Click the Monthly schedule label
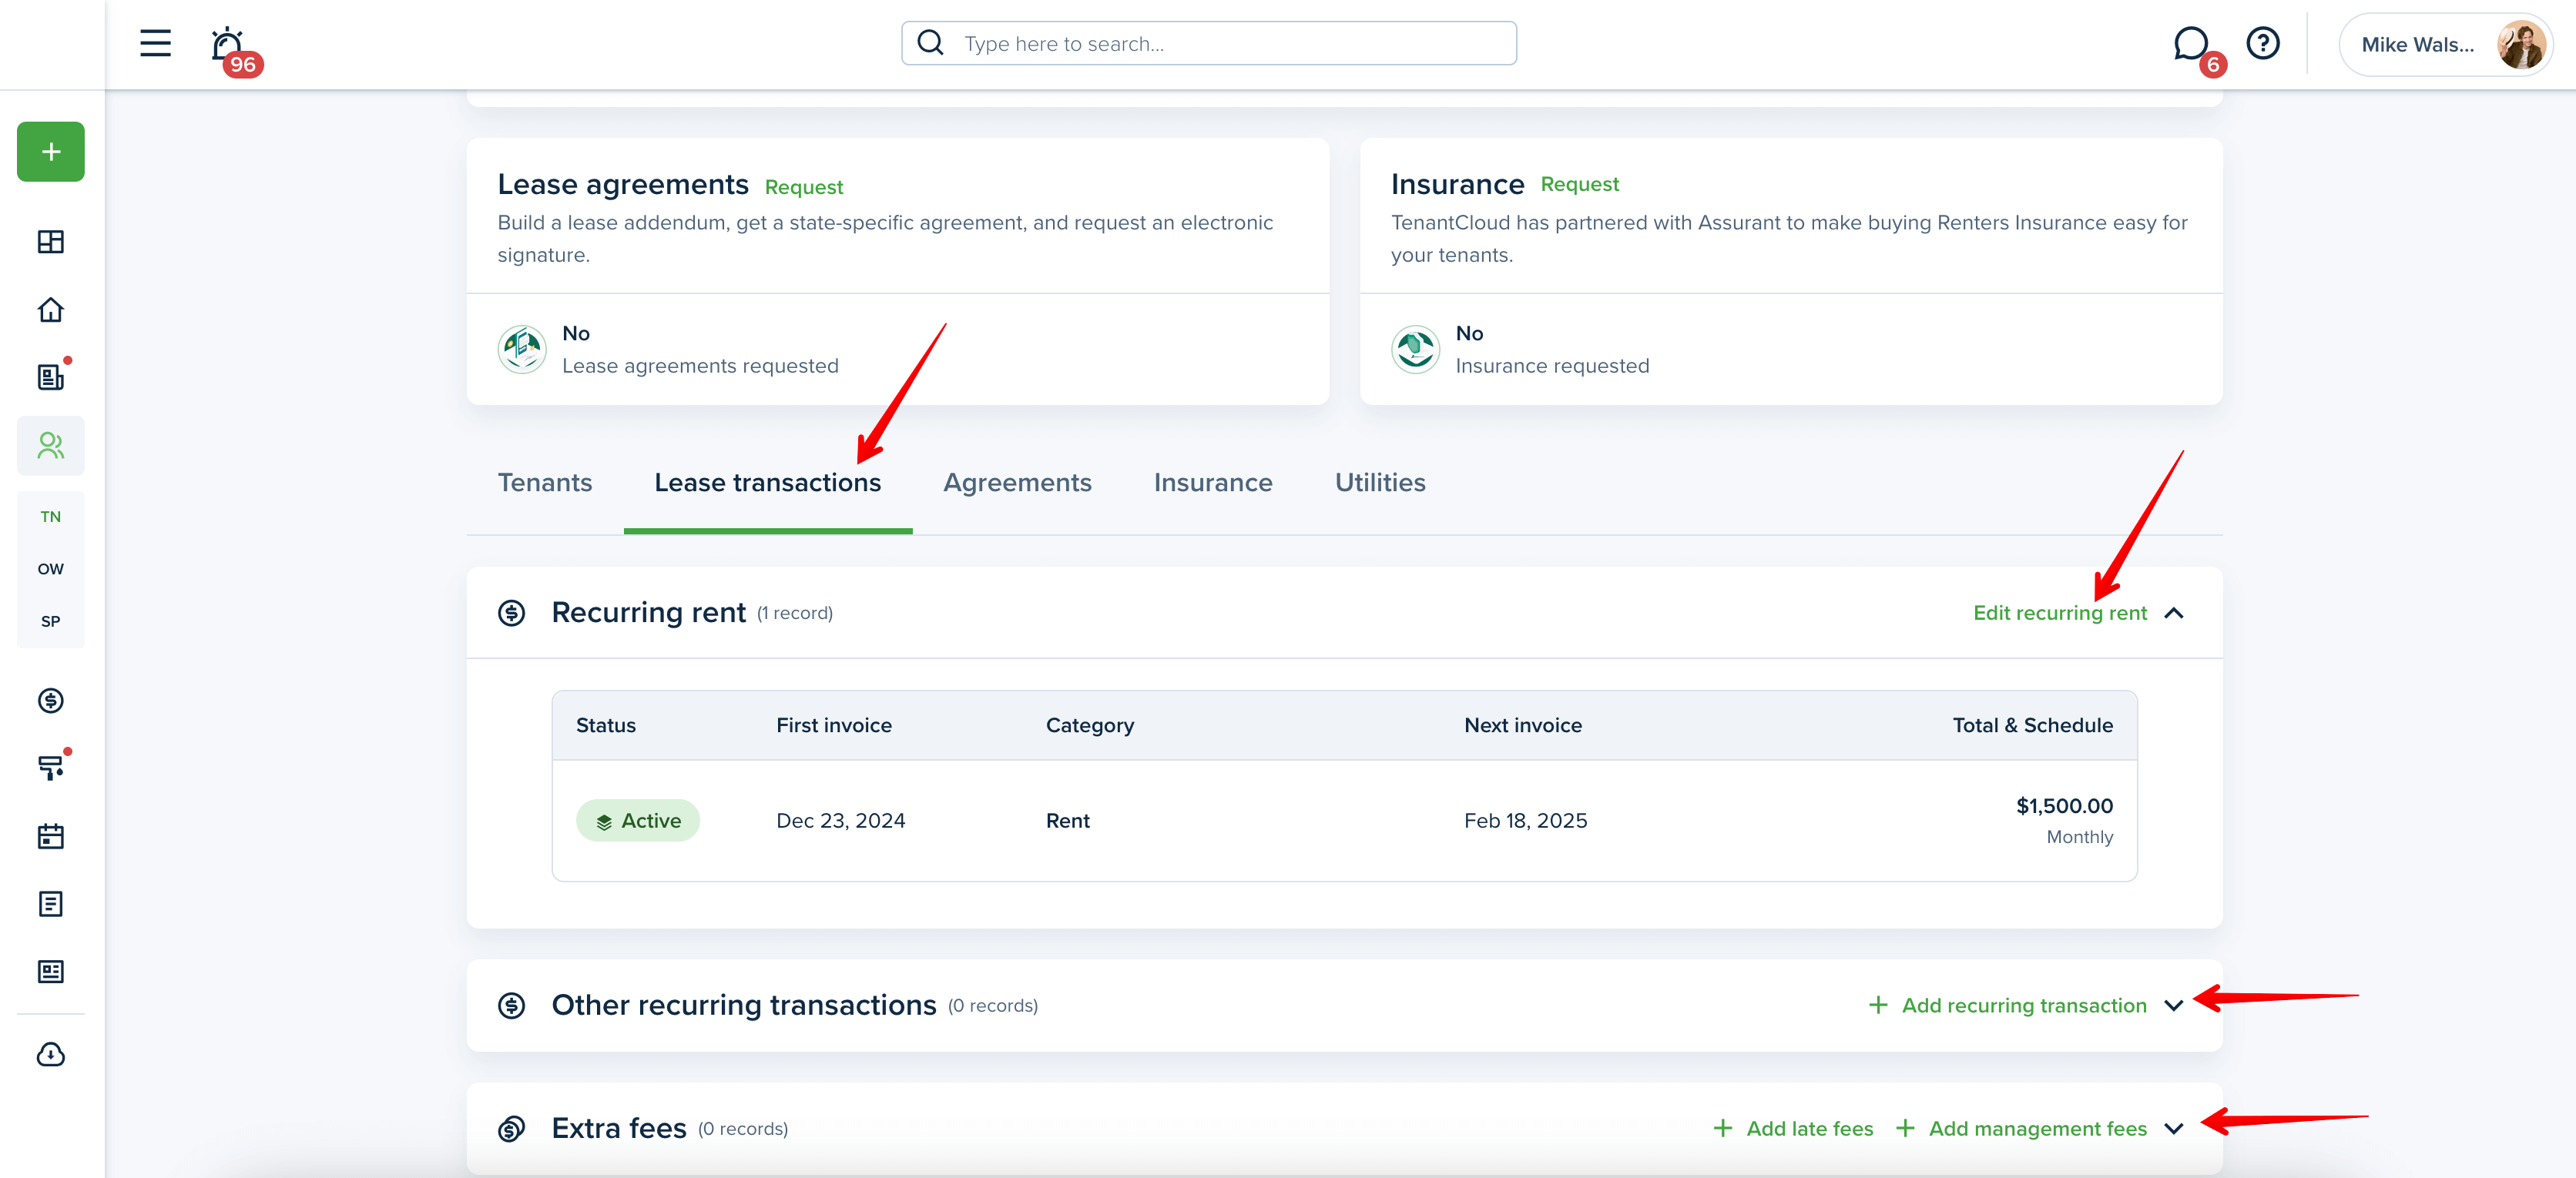 point(2080,837)
